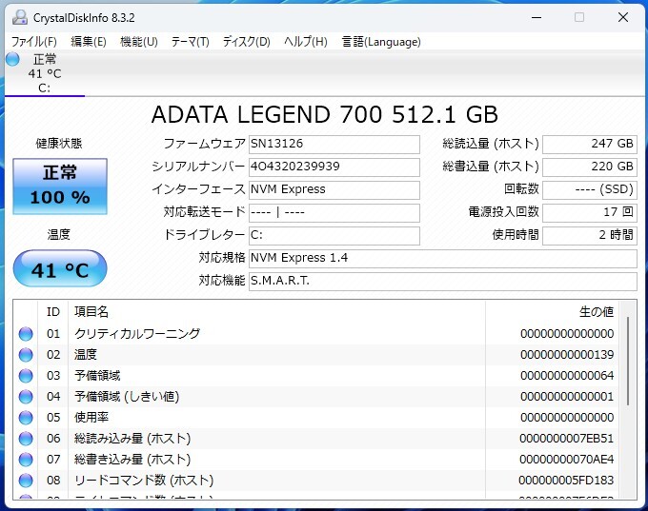Open the ディスク(D) menu
The image size is (648, 511).
[x=246, y=42]
